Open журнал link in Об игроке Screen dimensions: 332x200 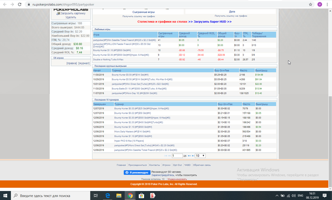(x=84, y=64)
